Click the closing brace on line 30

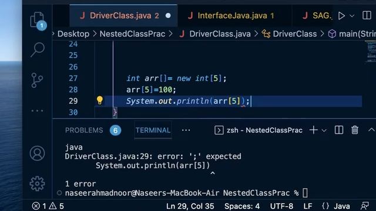click(115, 112)
